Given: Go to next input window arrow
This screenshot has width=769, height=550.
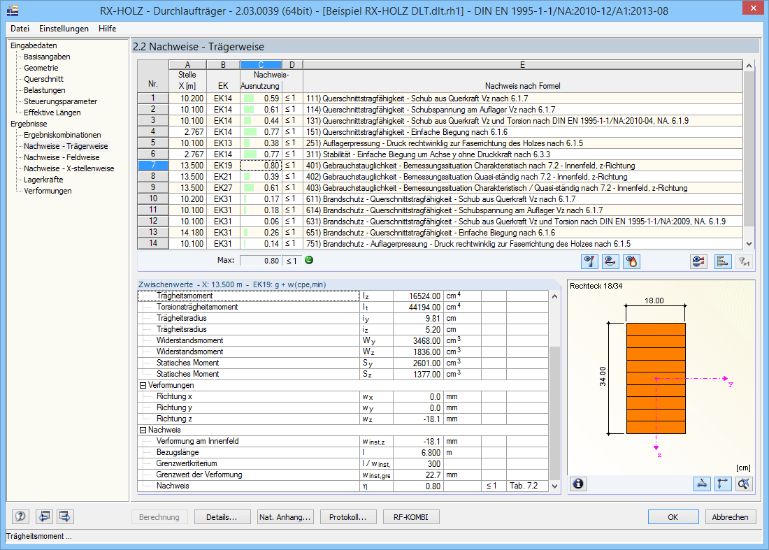Looking at the screenshot, I should click(x=65, y=516).
